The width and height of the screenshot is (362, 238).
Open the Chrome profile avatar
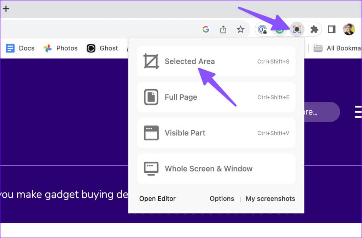coord(349,29)
